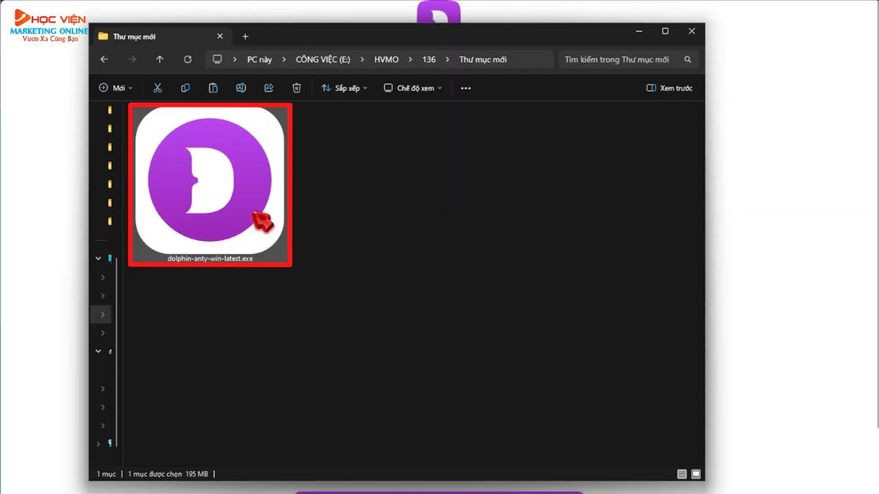The height and width of the screenshot is (494, 879).
Task: Cut the selected file
Action: click(157, 88)
